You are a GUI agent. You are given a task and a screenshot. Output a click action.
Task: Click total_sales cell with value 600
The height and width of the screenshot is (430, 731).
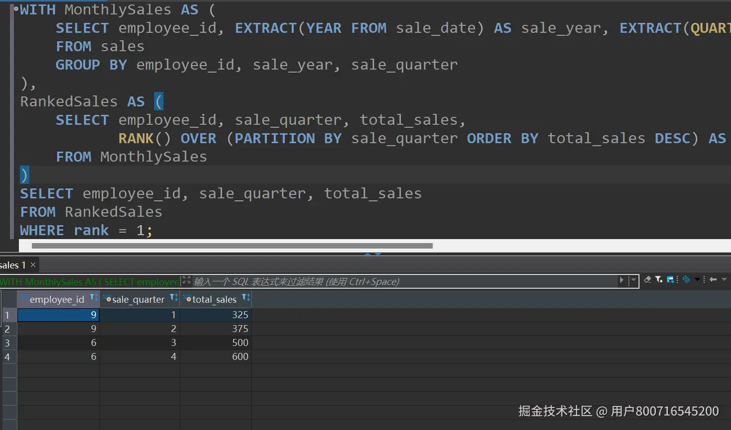(x=216, y=357)
